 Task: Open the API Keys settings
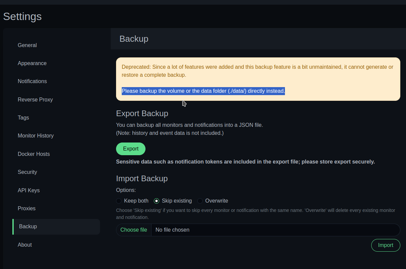28,190
